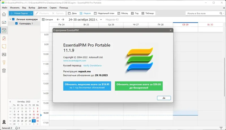Switch to Month view
This screenshot has width=226, height=130.
click(123, 13)
